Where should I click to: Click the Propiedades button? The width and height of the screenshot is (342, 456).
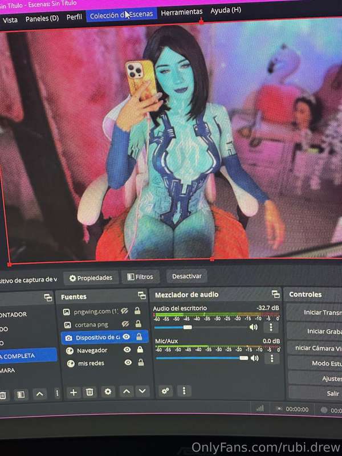click(91, 277)
